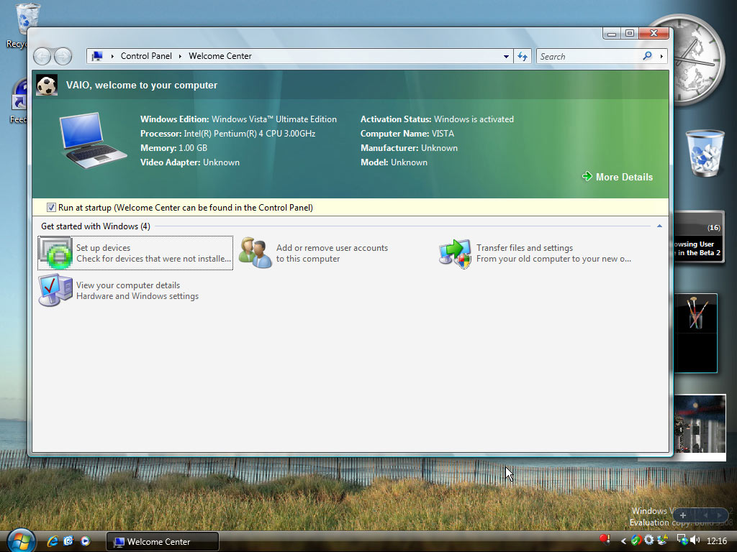This screenshot has height=552, width=737.
Task: Maximize the Welcome Center window
Action: 630,33
